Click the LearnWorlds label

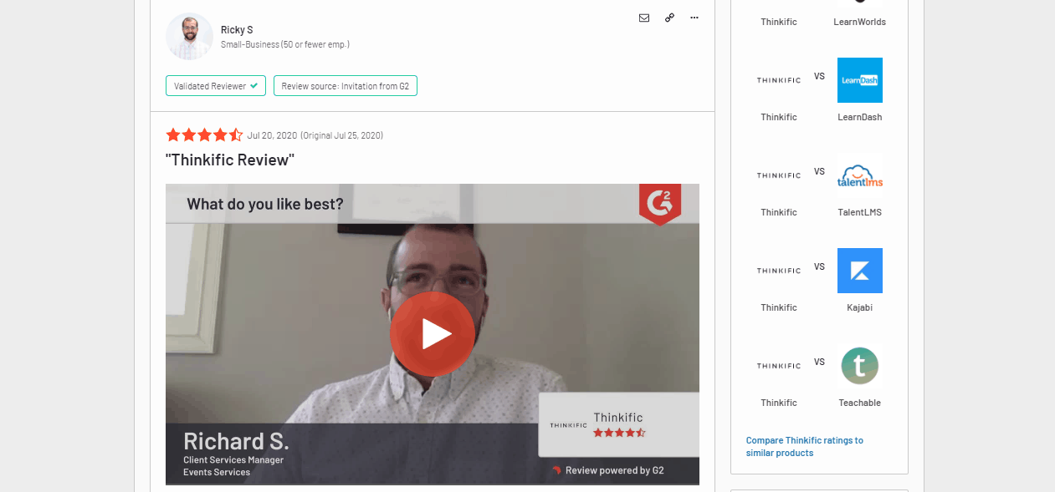860,22
